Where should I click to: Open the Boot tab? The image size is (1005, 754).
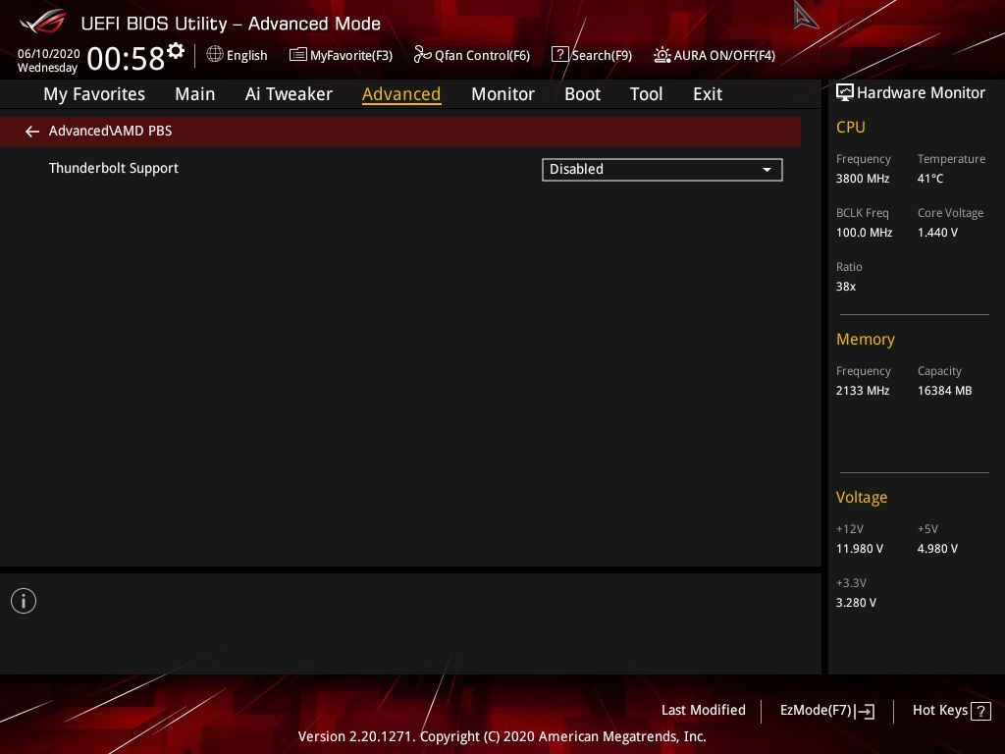click(x=582, y=94)
